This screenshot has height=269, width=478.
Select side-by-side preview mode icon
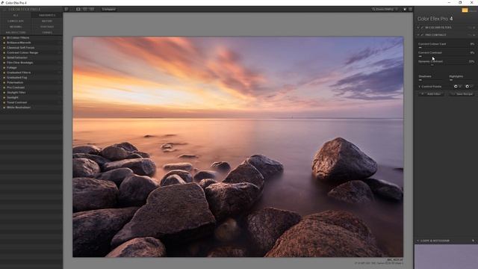pyautogui.click(x=92, y=9)
